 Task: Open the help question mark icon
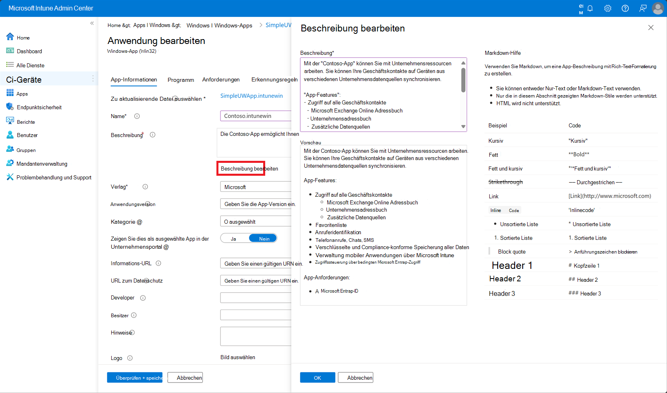[x=625, y=8]
